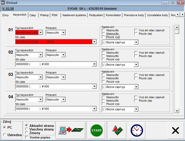This screenshot has width=185, height=141.
Task: Click the red triangle checkmark verify icon
Action: (x=118, y=130)
